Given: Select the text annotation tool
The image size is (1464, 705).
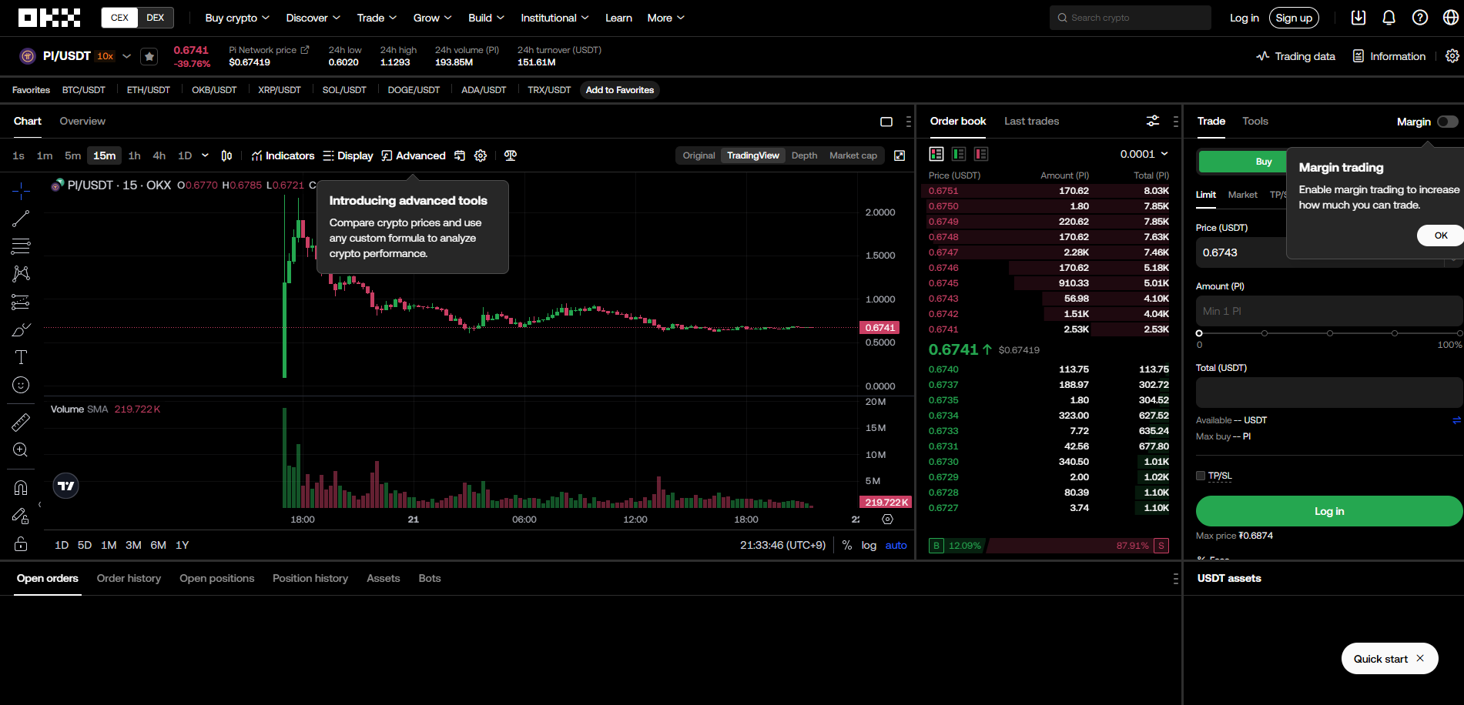Looking at the screenshot, I should [21, 357].
